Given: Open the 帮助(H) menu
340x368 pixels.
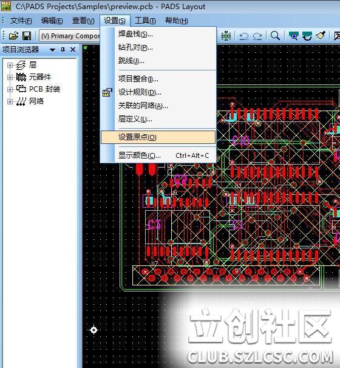Looking at the screenshot, I should 176,21.
